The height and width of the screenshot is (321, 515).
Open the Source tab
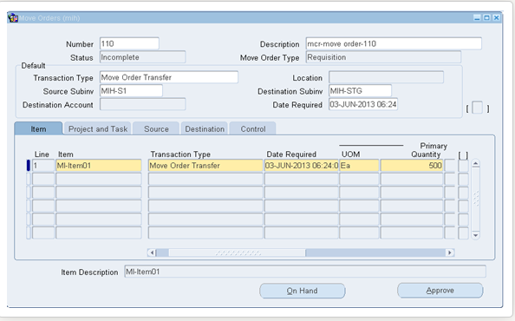156,128
